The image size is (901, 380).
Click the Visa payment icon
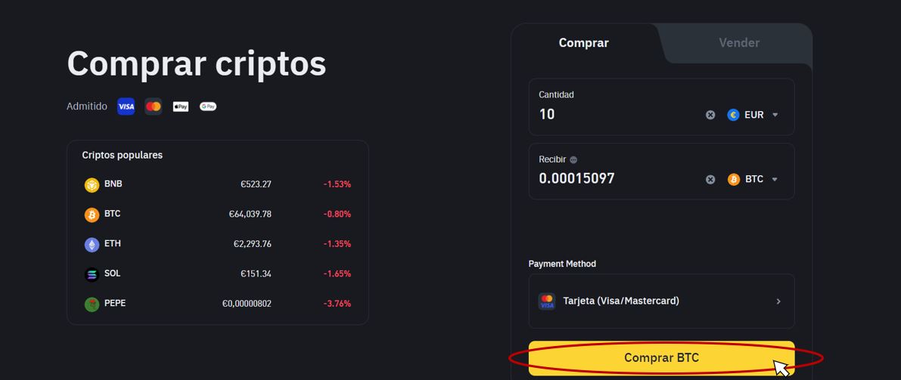tap(126, 107)
